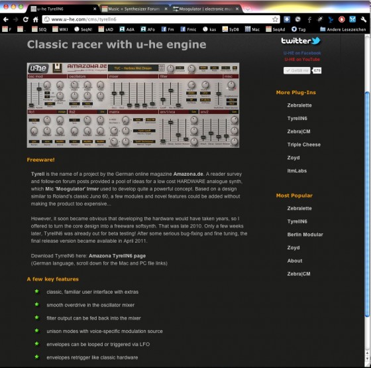Click the blue X extension icon
371x368 pixels.
(352, 19)
